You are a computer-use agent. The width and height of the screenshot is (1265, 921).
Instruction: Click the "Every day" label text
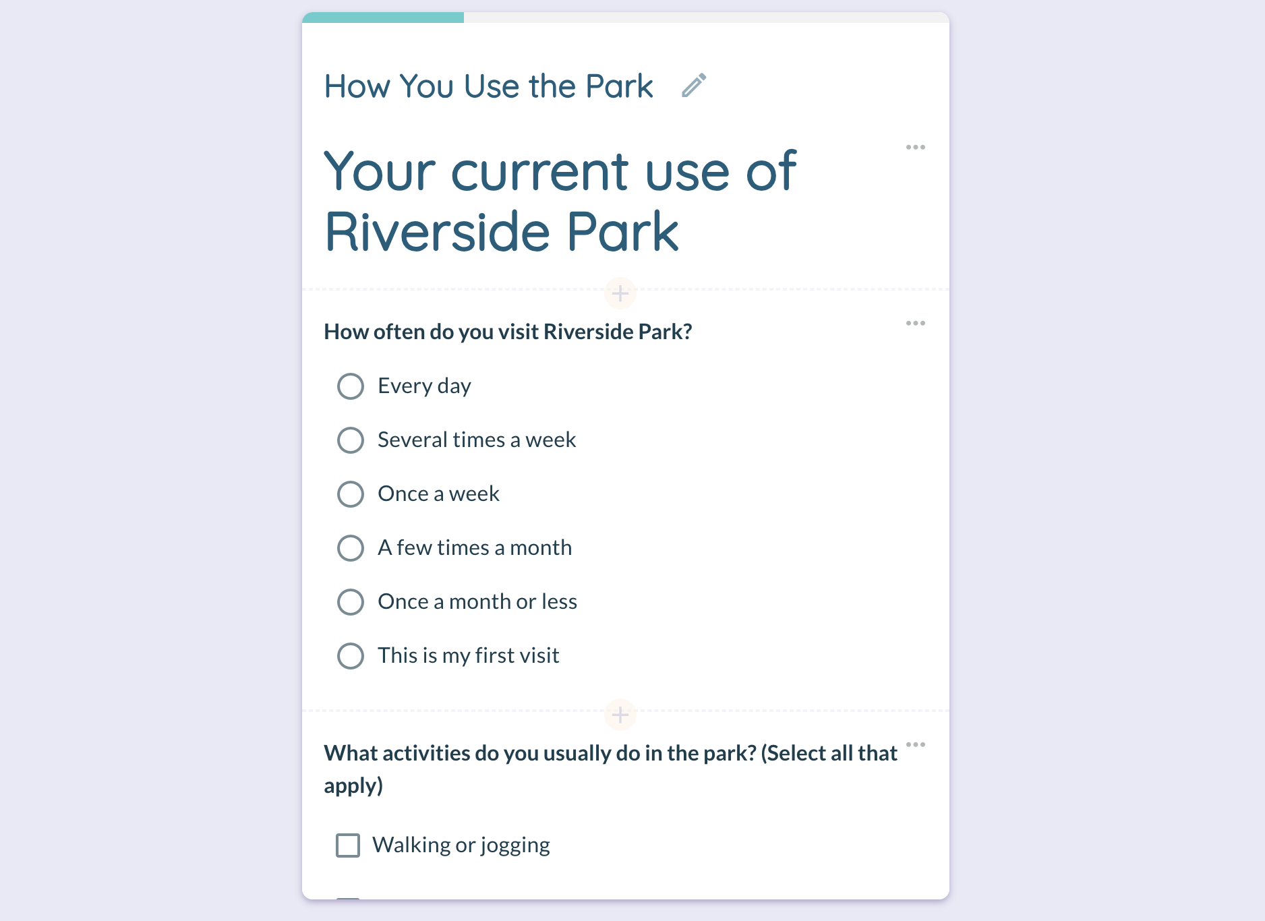tap(424, 386)
